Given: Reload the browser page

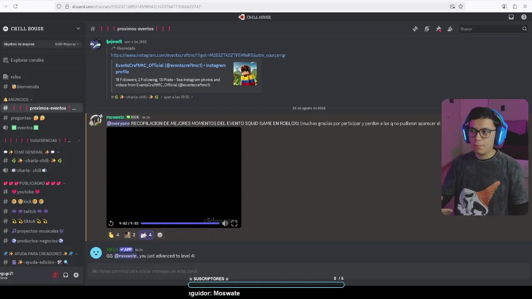Looking at the screenshot, I should (x=15, y=6).
